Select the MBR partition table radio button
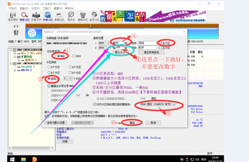 pyautogui.click(x=59, y=56)
